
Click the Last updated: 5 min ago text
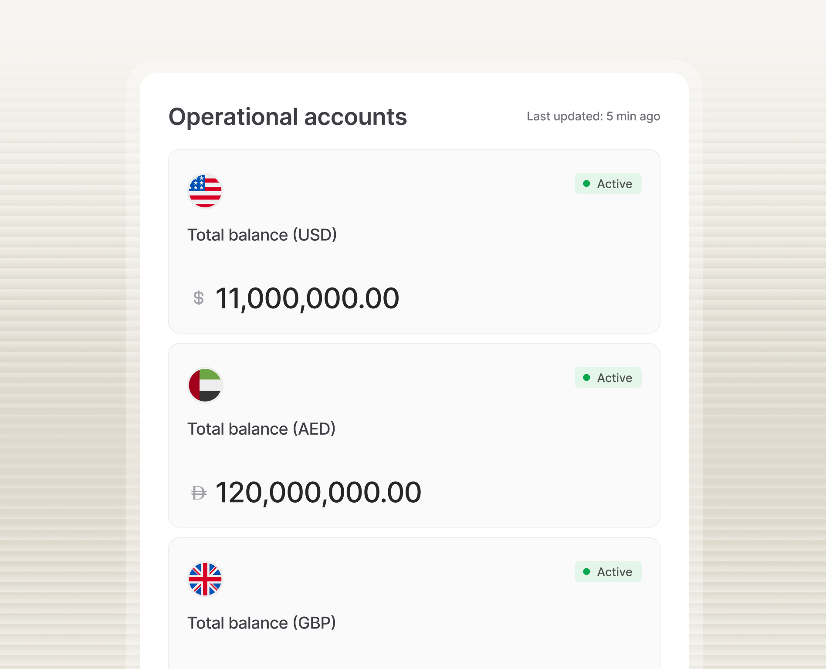point(592,116)
